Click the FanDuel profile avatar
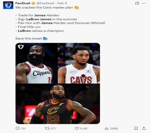 coord(8,5)
